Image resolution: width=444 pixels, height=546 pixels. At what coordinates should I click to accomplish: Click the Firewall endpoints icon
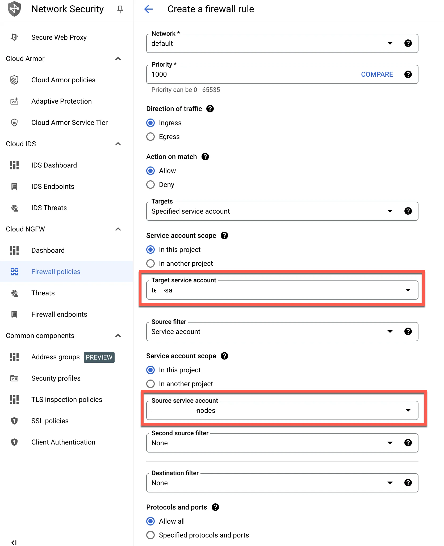[14, 314]
